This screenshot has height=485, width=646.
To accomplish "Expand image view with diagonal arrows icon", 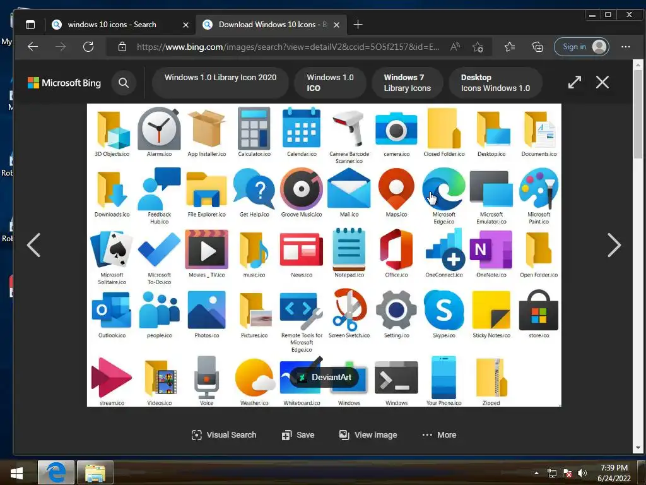I will pos(574,82).
